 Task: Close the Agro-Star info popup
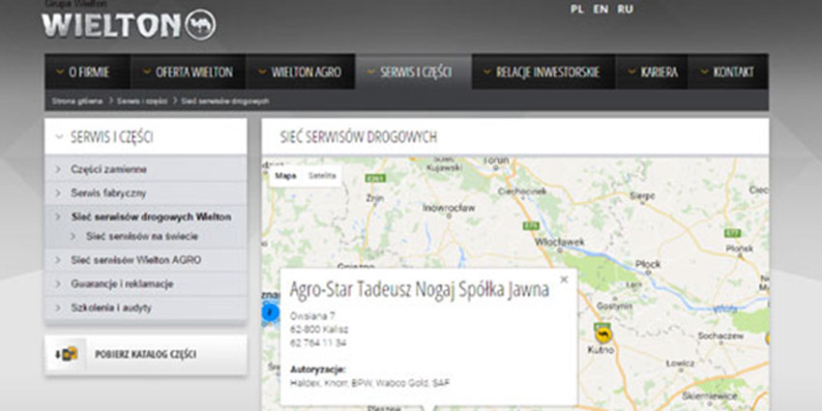tap(564, 279)
